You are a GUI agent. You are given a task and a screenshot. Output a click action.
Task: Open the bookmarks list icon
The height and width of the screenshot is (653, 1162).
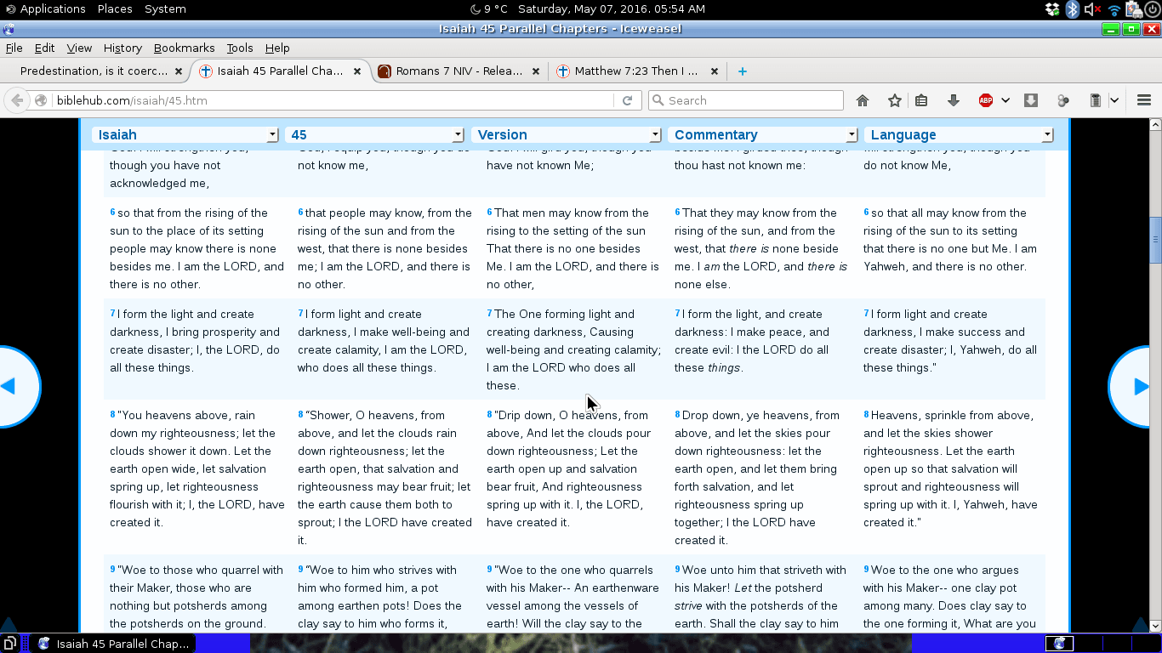pos(921,100)
